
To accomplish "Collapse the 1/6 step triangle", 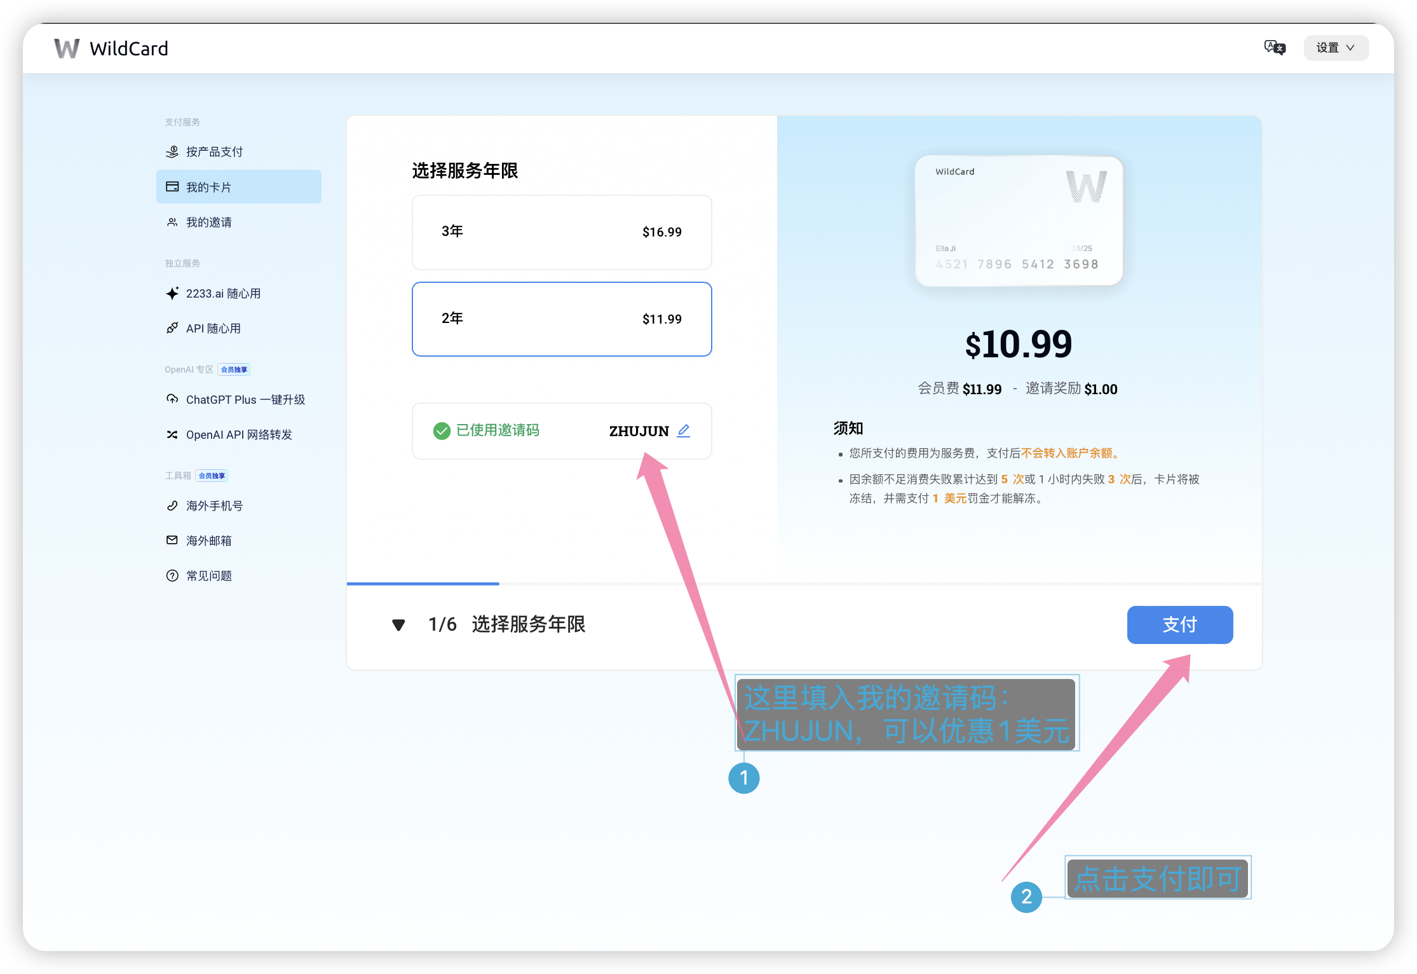I will pyautogui.click(x=398, y=625).
